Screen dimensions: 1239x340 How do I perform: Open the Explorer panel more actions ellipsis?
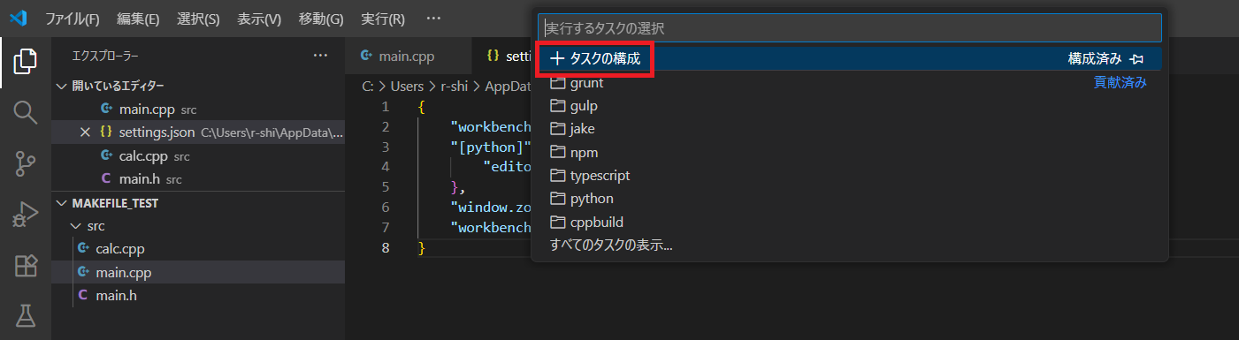[320, 56]
